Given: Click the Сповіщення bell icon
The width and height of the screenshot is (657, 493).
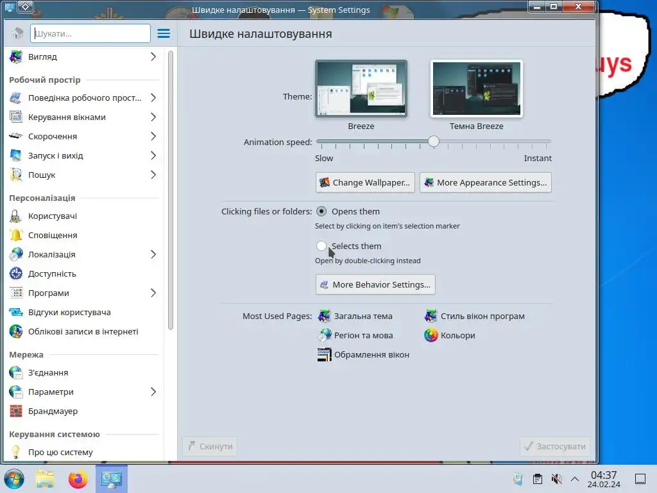Looking at the screenshot, I should 16,235.
